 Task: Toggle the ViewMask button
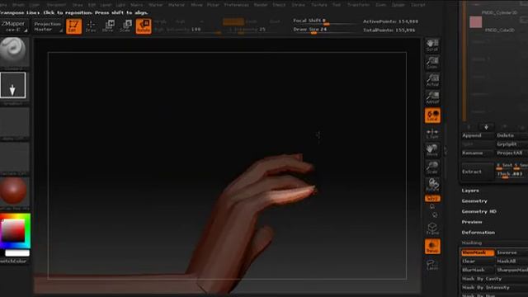(478, 252)
